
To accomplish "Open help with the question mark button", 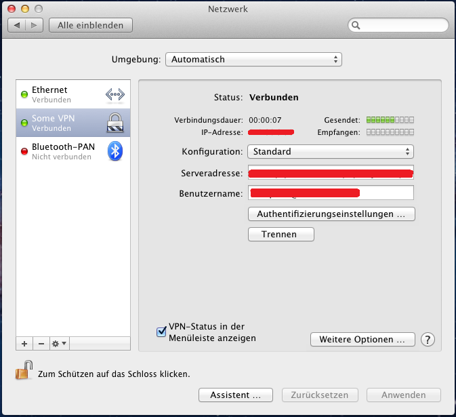I will (428, 339).
